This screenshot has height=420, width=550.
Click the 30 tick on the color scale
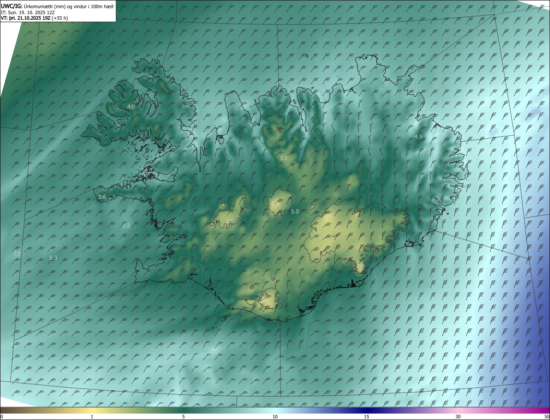(x=458, y=417)
